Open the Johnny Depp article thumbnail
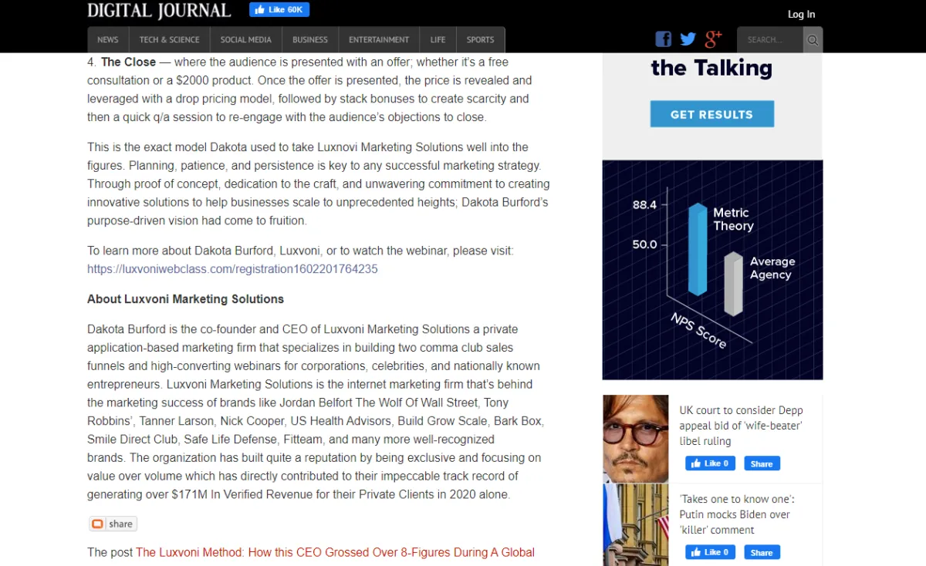 [x=635, y=439]
